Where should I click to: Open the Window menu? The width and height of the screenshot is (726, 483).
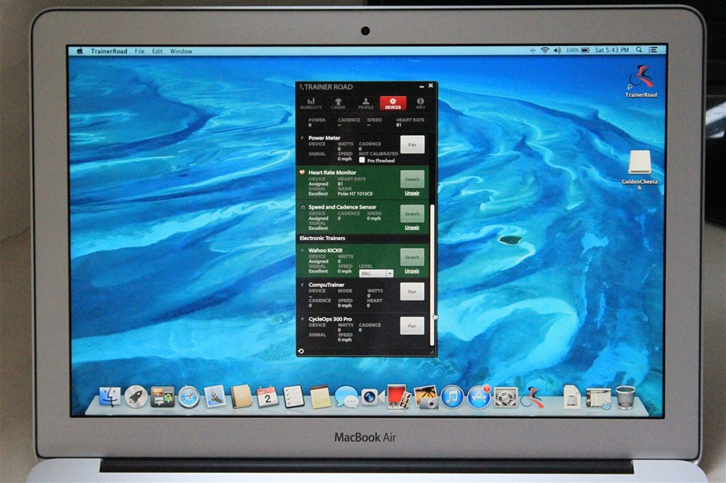(x=181, y=52)
